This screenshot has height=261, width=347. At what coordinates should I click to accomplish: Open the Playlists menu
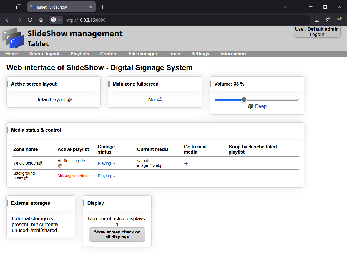[x=80, y=54]
